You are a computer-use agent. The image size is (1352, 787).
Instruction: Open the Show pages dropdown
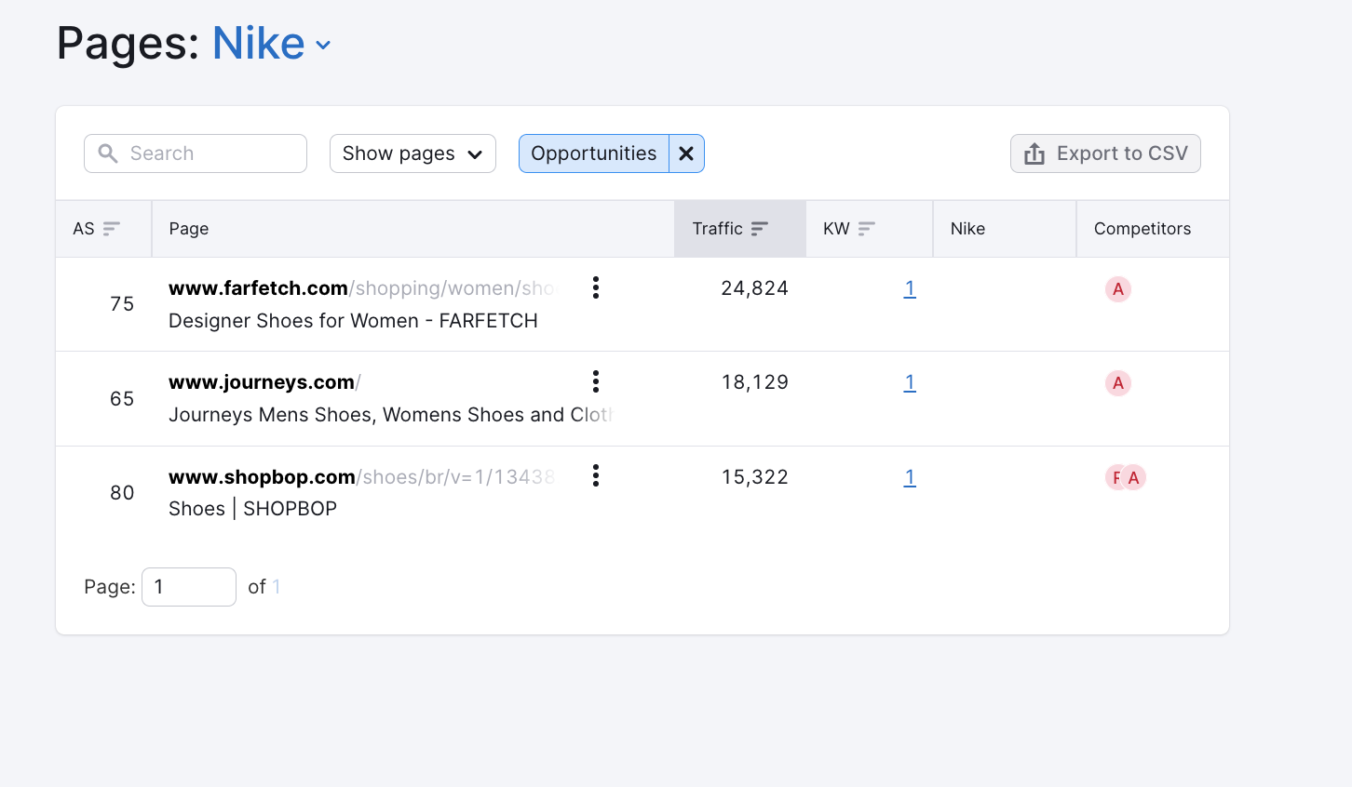(412, 153)
